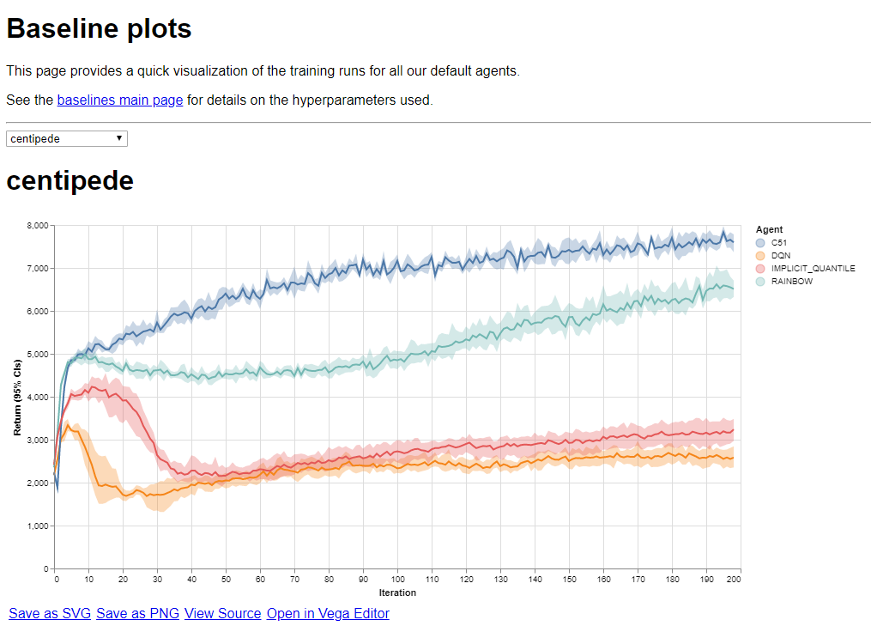Open View Source link

tap(222, 613)
